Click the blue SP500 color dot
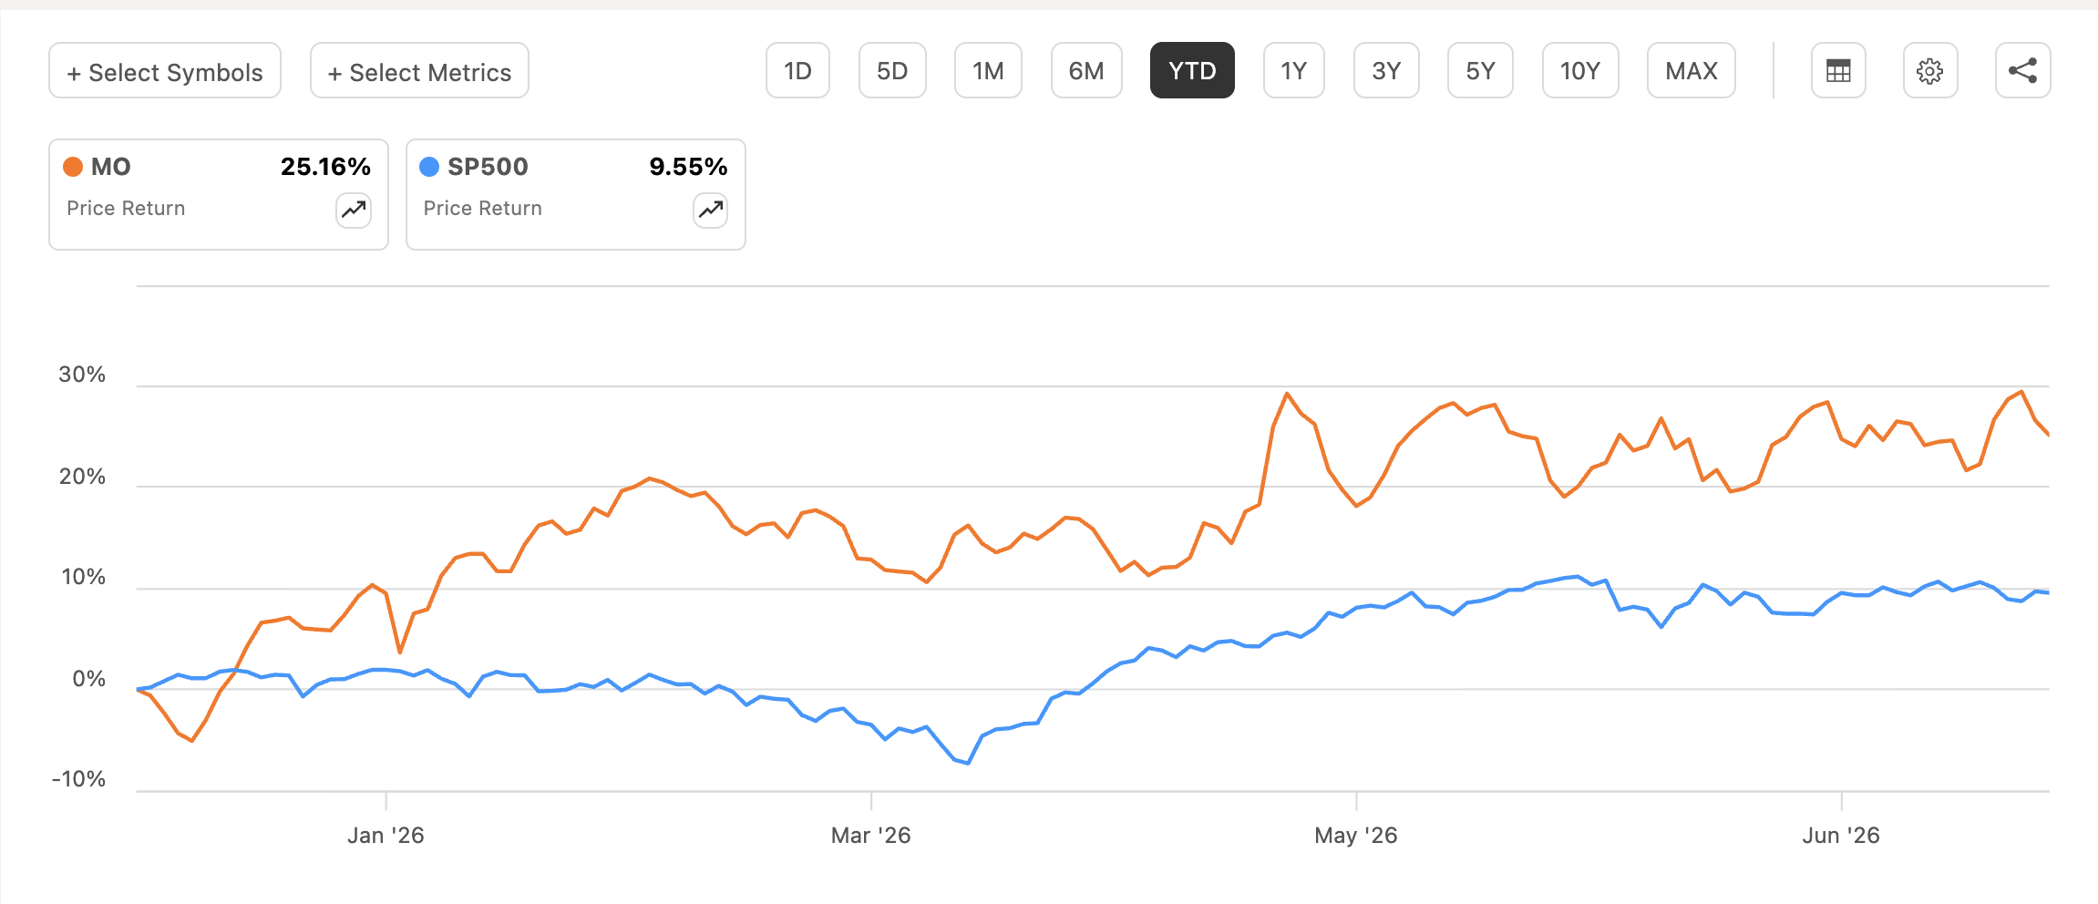 point(429,167)
